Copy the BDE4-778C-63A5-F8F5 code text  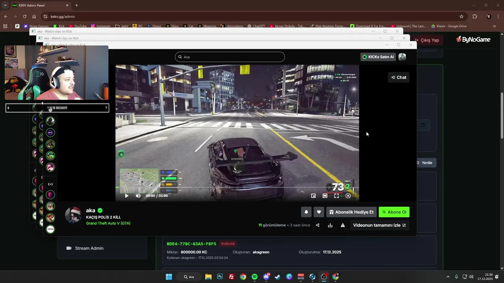[191, 244]
